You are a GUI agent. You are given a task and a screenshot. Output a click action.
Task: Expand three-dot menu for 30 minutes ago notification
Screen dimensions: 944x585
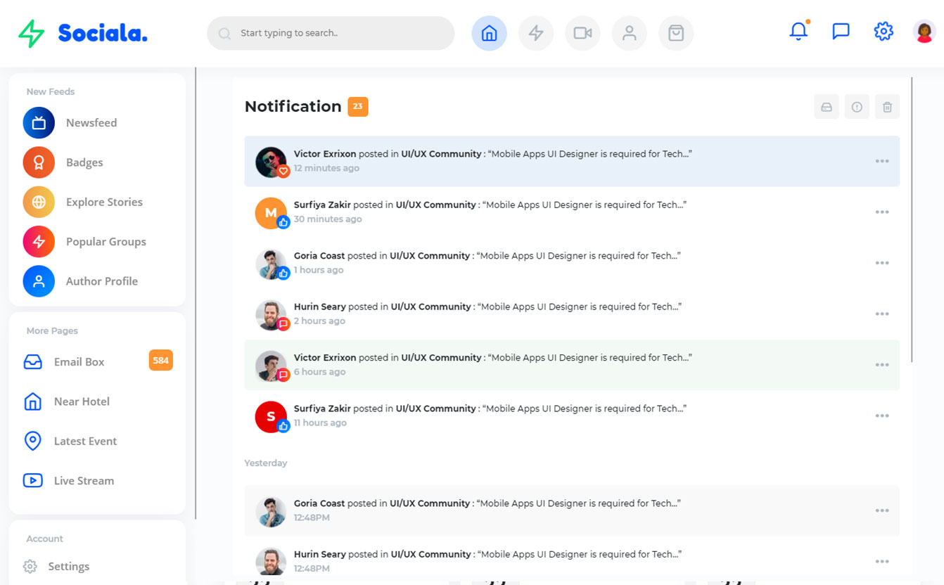point(881,212)
